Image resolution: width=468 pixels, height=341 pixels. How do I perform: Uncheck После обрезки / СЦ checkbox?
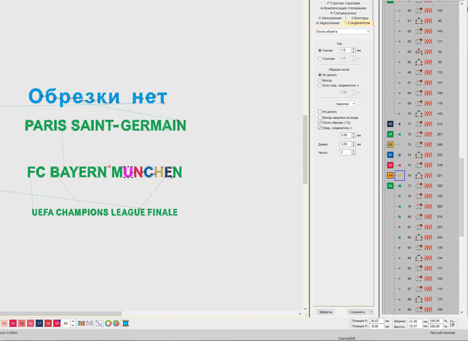[x=320, y=122]
